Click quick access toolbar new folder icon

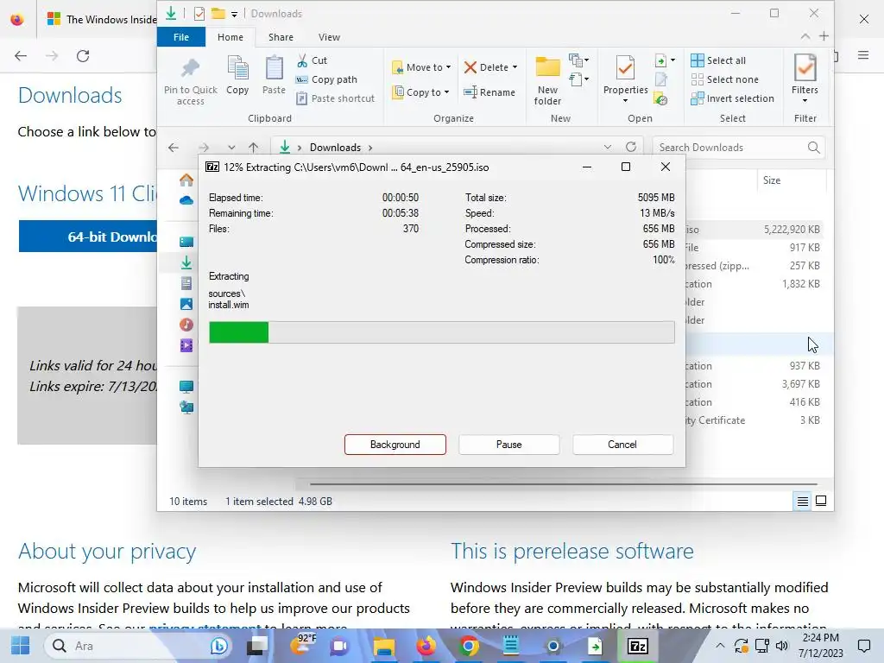coord(218,14)
